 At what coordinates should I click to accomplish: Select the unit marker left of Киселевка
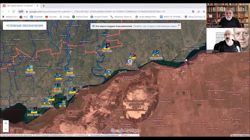point(30,68)
